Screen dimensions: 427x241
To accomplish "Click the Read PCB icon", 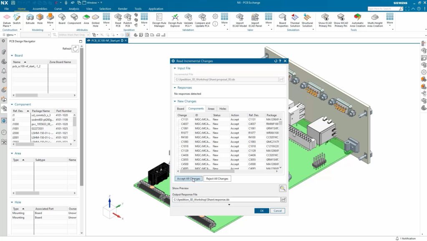I will click(x=118, y=20).
